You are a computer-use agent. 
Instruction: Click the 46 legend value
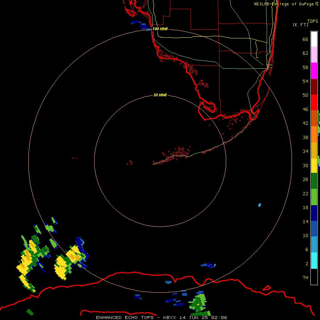tap(305, 109)
